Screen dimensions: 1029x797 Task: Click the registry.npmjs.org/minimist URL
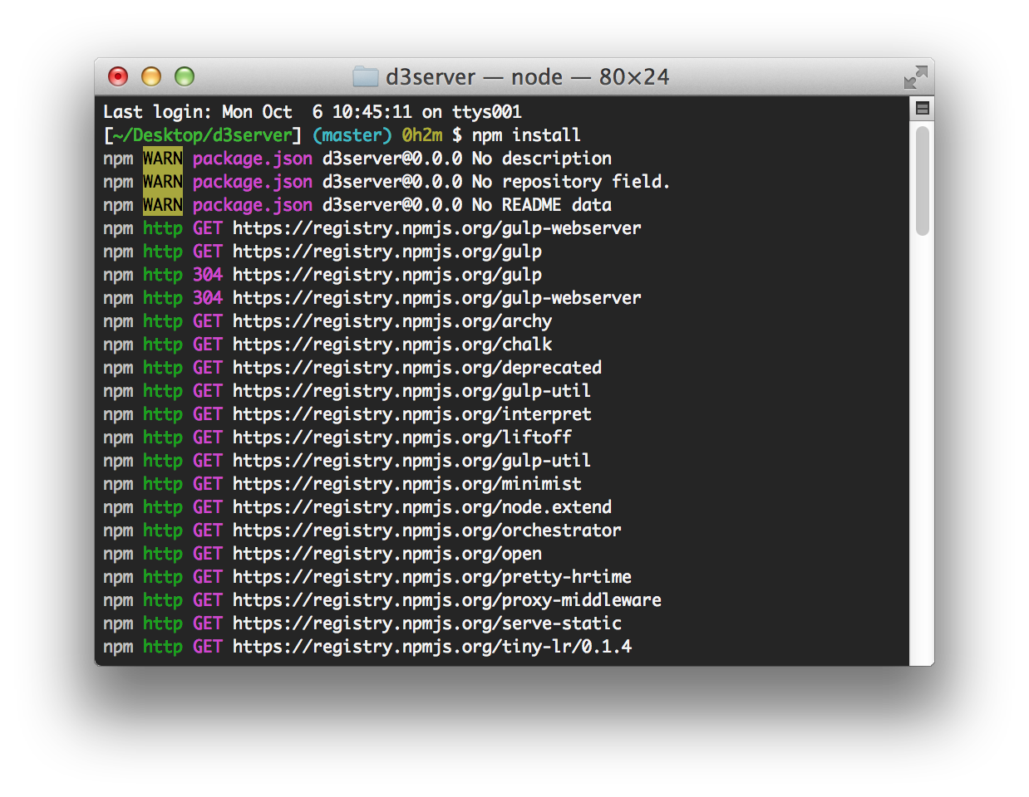(x=407, y=484)
